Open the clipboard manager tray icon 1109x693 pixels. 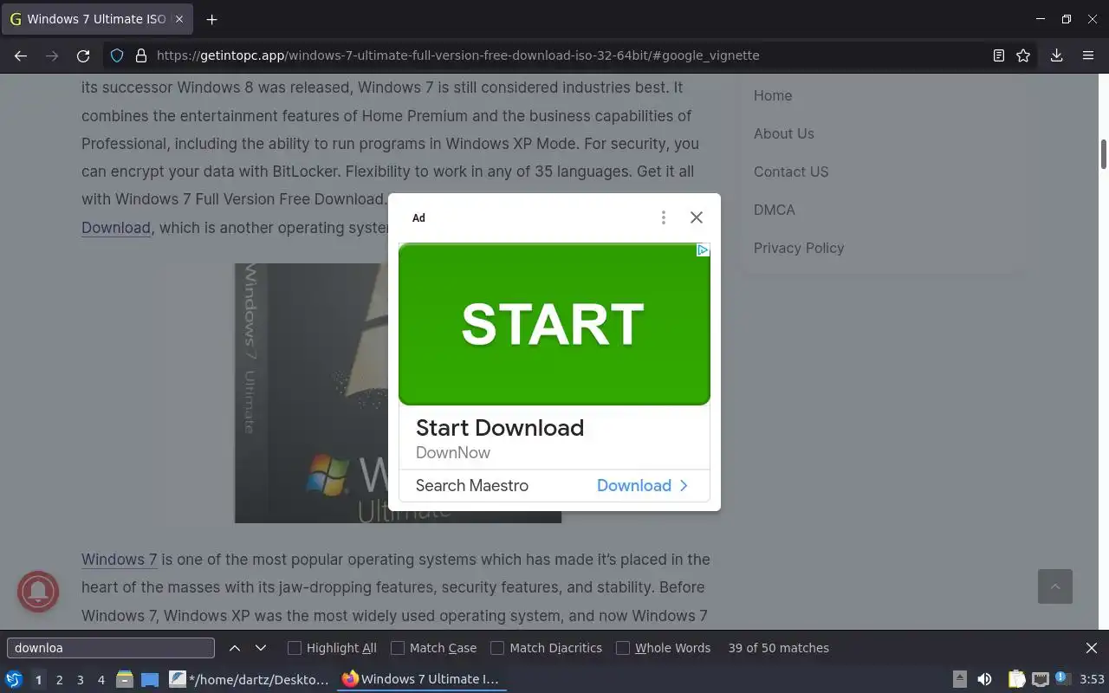tap(1016, 679)
